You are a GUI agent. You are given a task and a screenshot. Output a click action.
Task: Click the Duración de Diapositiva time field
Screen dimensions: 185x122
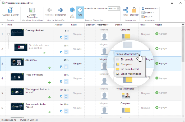coord(114,8)
